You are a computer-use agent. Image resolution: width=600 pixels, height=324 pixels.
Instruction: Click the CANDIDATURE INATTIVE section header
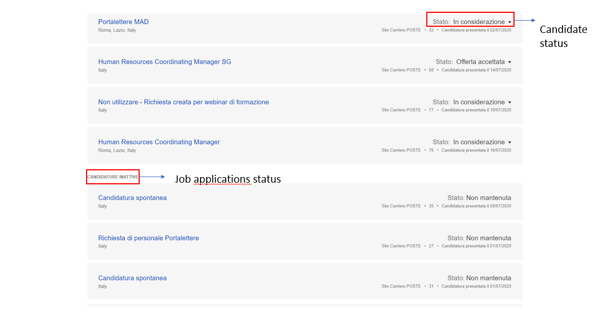click(112, 176)
